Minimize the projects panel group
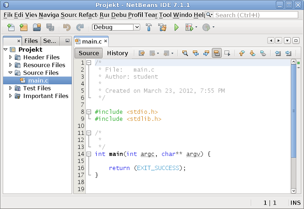Image resolution: width=304 pixels, height=209 pixels. [67, 41]
